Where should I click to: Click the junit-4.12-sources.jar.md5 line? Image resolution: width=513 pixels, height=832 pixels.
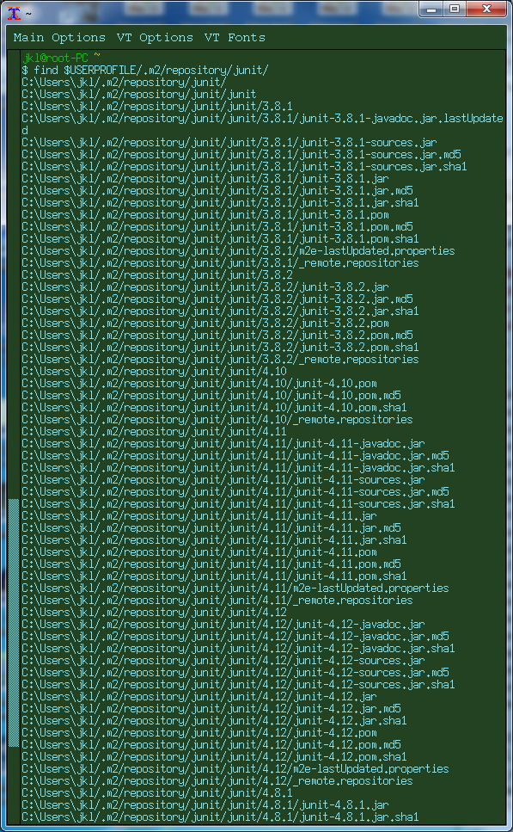(235, 672)
